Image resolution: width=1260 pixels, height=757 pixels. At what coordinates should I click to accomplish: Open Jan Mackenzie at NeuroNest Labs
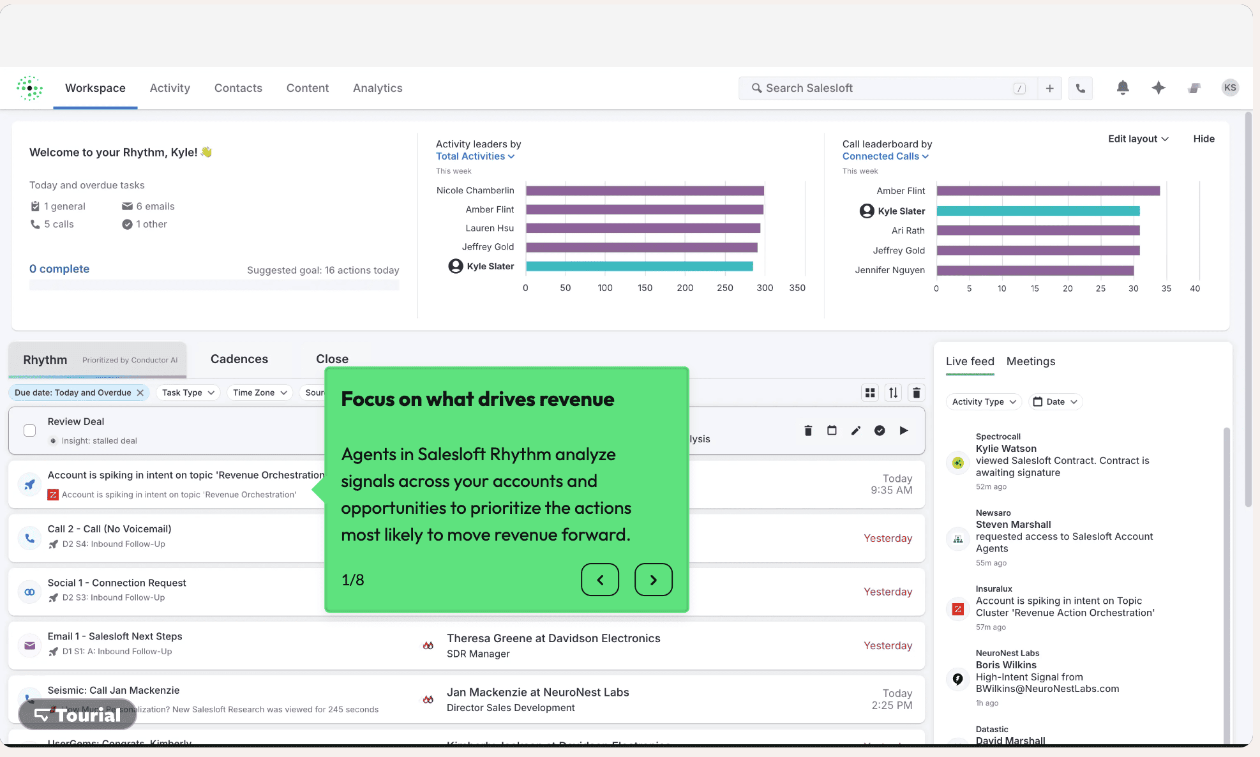point(537,693)
